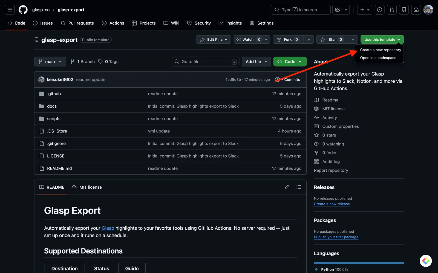This screenshot has width=438, height=273.
Task: Open the green Code dropdown
Action: pyautogui.click(x=290, y=62)
